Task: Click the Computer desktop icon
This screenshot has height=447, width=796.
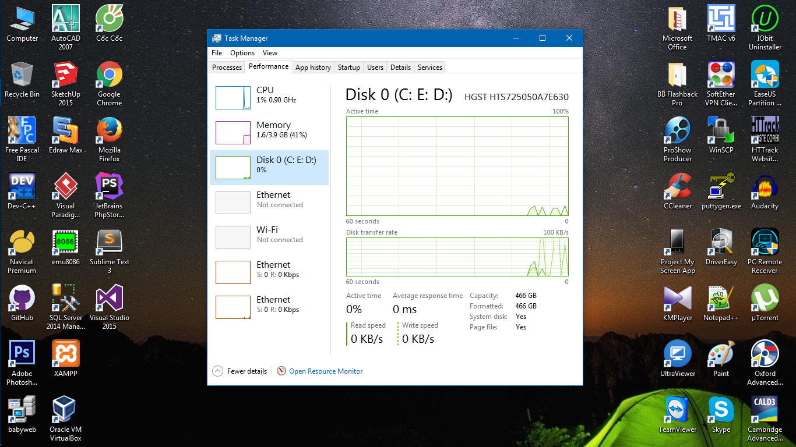Action: (22, 23)
